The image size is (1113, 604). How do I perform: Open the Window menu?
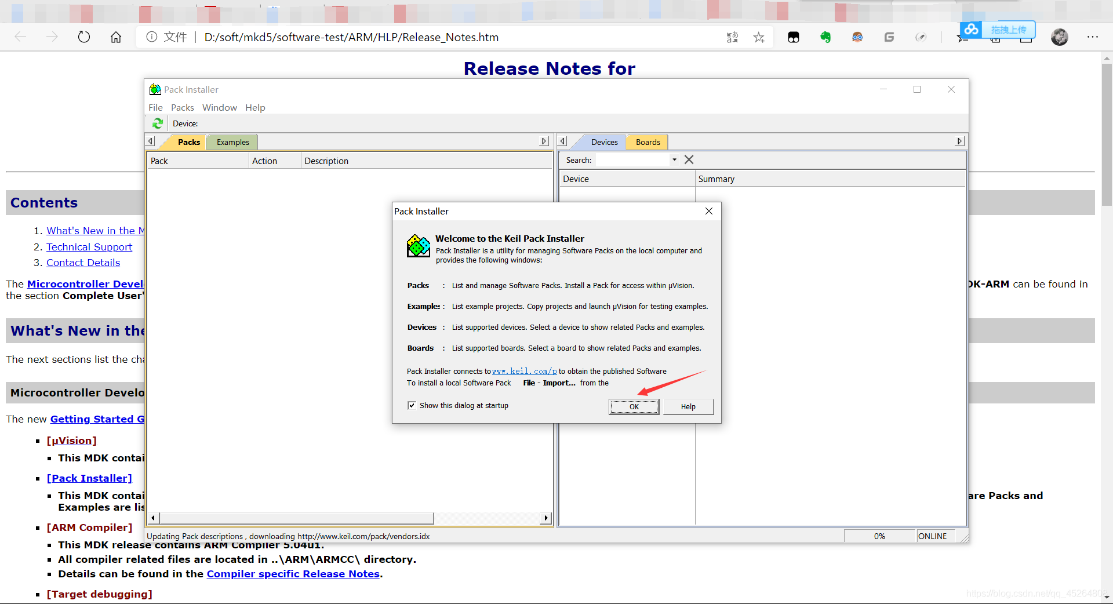tap(220, 107)
